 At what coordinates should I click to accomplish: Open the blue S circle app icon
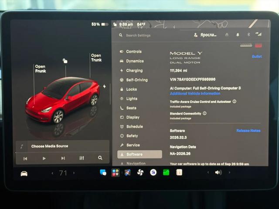tap(153, 172)
